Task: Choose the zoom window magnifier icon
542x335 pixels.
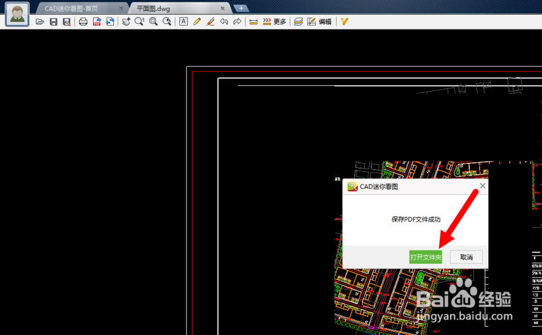Action: [153, 22]
